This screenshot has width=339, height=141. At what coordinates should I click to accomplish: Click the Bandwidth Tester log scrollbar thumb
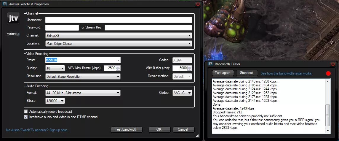point(328,115)
